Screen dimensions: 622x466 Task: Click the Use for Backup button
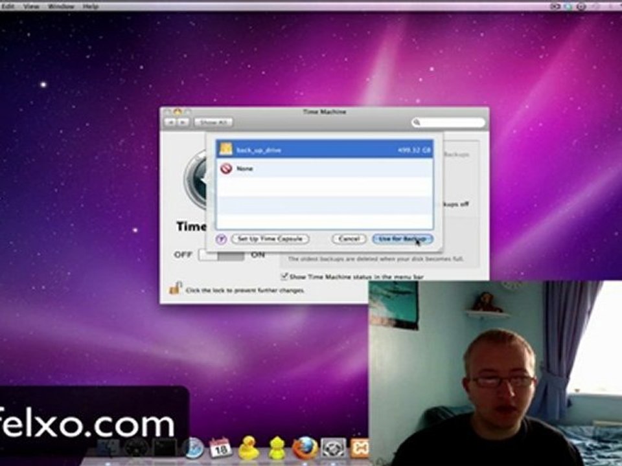coord(402,239)
